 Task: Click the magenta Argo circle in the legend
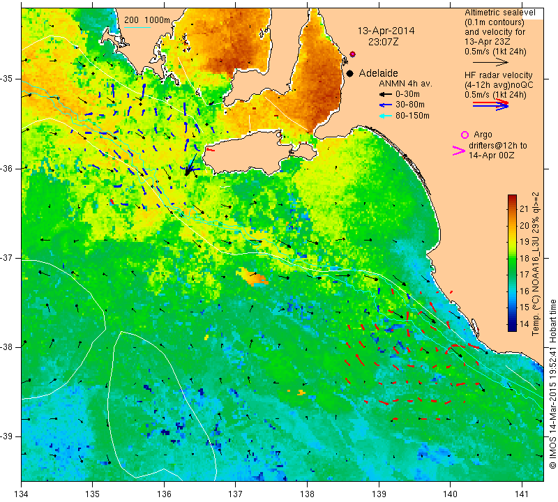[x=465, y=135]
